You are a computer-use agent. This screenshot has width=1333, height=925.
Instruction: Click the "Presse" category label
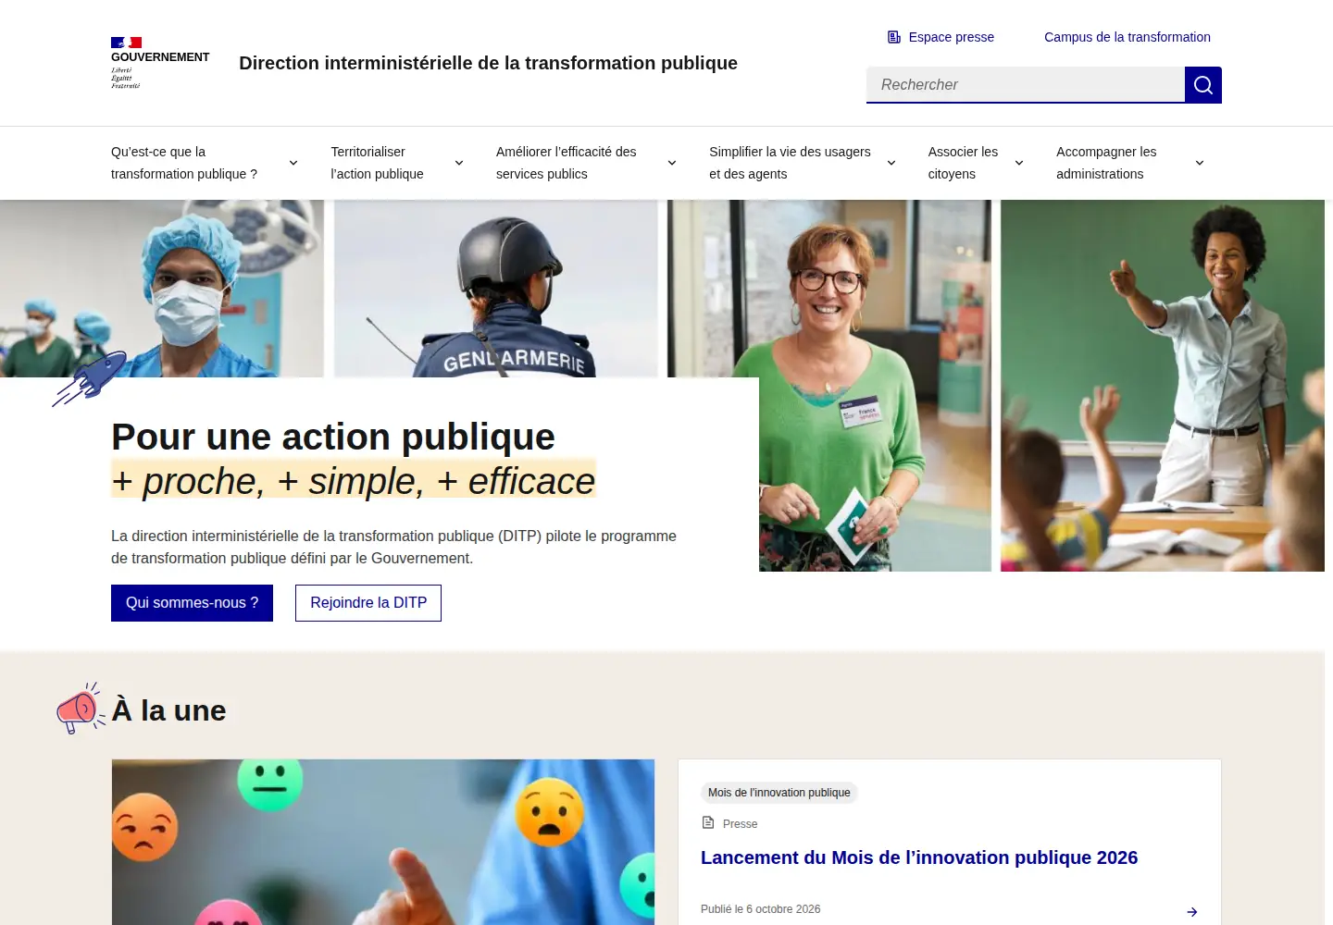point(740,824)
